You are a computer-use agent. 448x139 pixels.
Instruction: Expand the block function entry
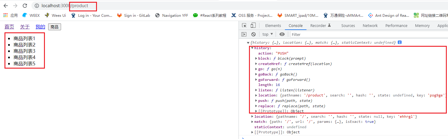[256, 58]
